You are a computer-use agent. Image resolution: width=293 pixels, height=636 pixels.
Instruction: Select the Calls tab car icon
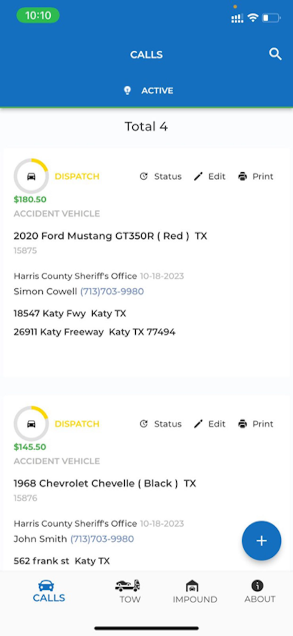(x=46, y=586)
